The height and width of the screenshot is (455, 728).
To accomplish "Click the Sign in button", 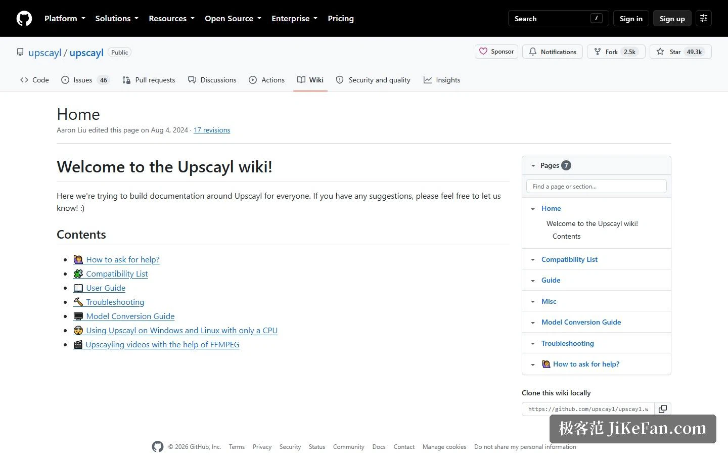I will click(631, 19).
